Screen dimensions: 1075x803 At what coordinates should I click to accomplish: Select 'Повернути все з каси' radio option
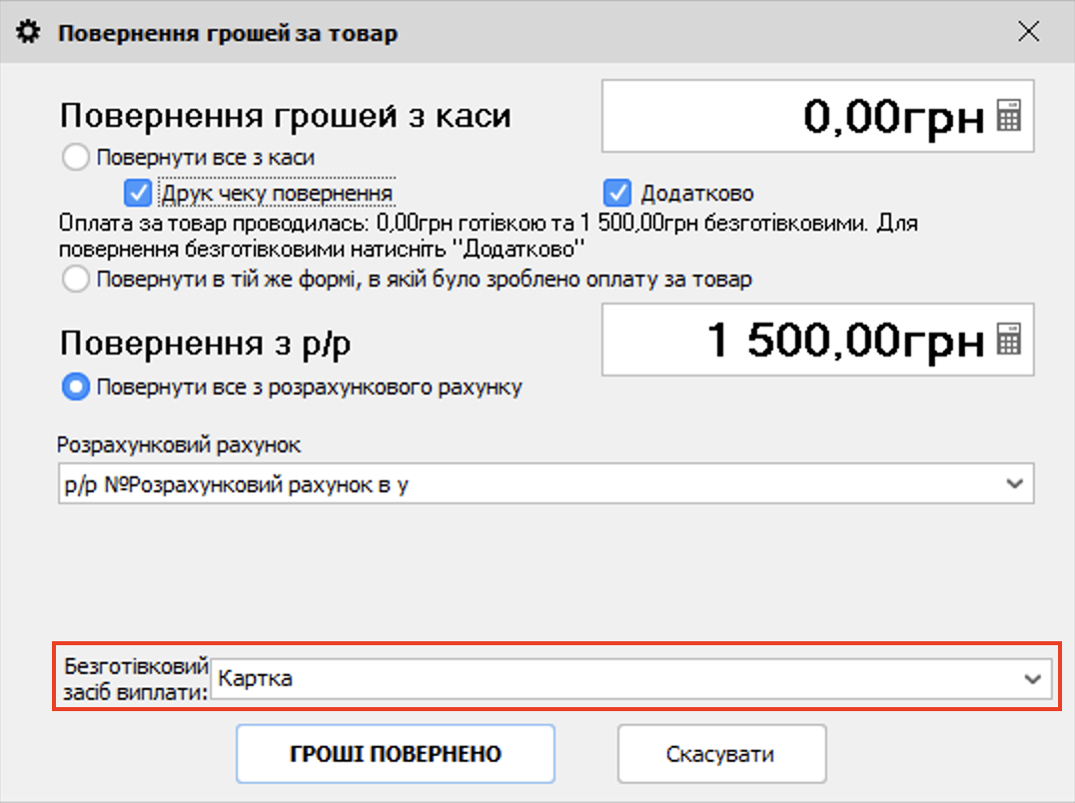pos(75,157)
